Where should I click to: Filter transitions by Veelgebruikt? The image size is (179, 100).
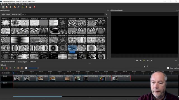tap(17, 14)
